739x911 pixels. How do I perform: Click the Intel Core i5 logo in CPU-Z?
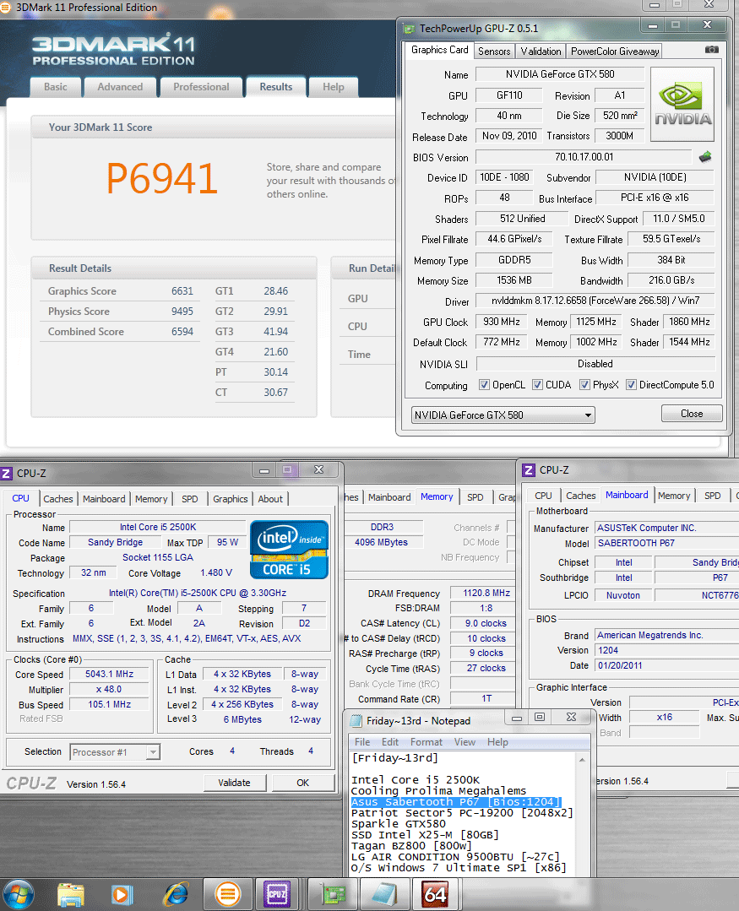290,550
